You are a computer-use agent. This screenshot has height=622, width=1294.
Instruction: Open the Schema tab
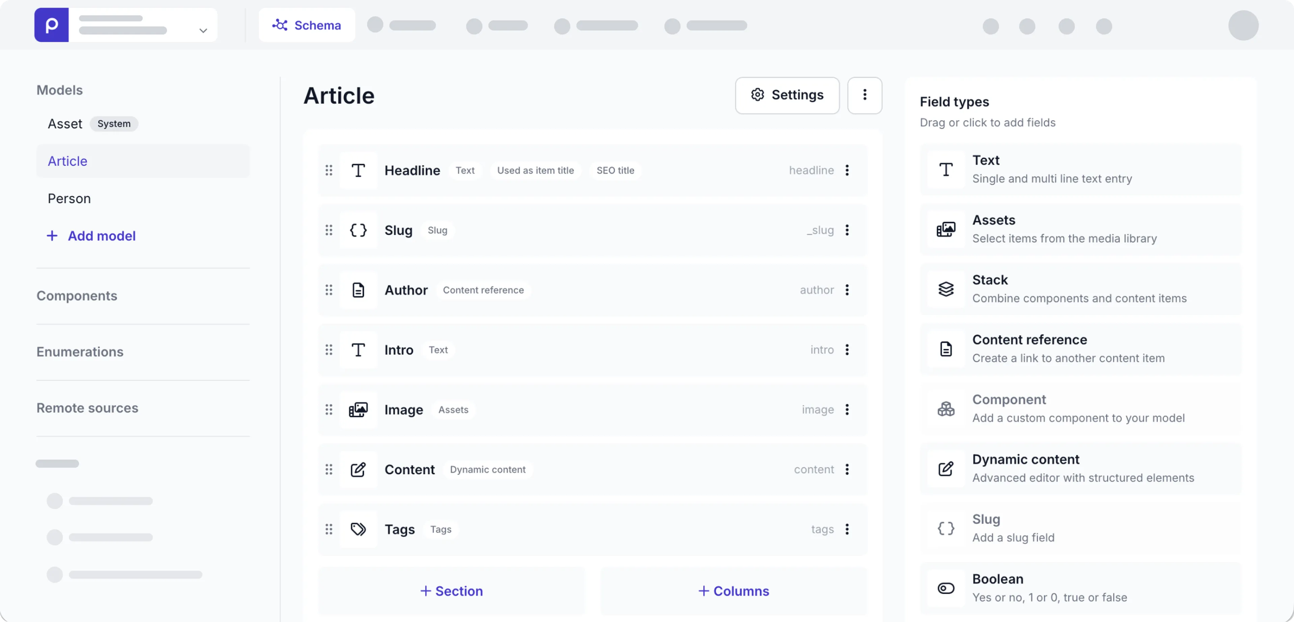point(307,25)
